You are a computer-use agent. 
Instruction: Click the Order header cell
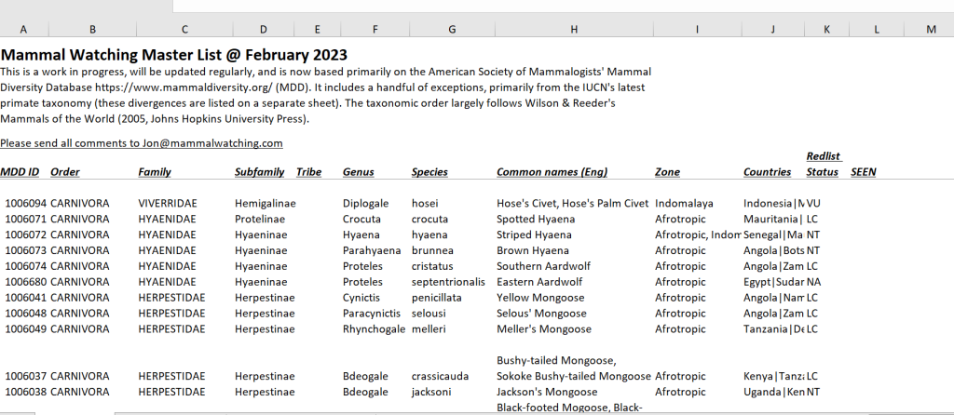(65, 172)
